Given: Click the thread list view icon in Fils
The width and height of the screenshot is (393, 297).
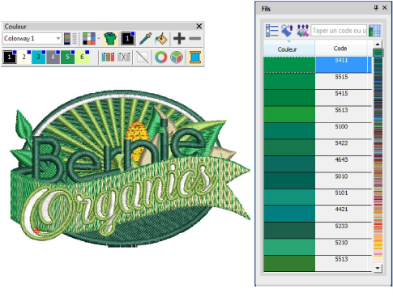Looking at the screenshot, I should 271,31.
